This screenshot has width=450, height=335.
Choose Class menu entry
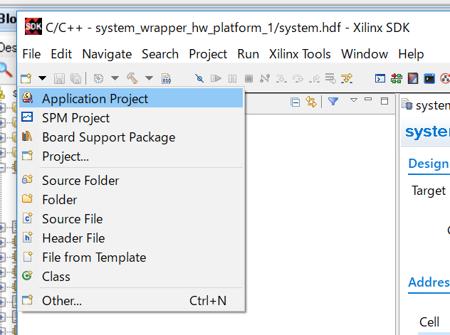click(x=131, y=276)
